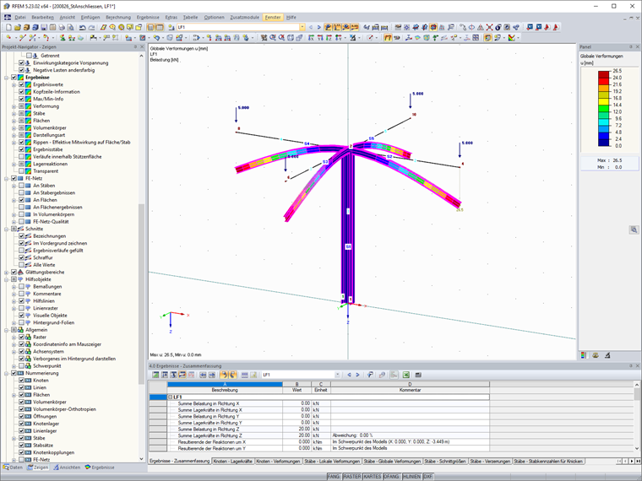Open the Fenster menu

pos(273,17)
